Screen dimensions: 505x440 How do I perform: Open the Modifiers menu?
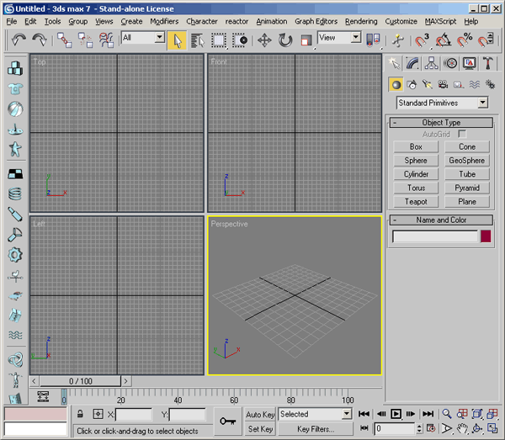[164, 21]
